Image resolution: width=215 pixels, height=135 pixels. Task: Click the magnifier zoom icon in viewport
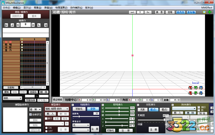(x=204, y=12)
